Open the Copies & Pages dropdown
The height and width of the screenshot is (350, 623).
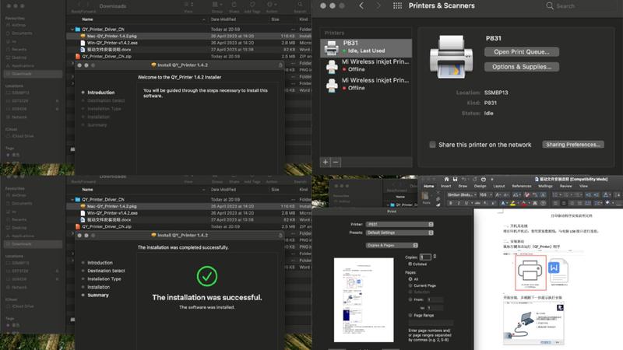coord(392,245)
